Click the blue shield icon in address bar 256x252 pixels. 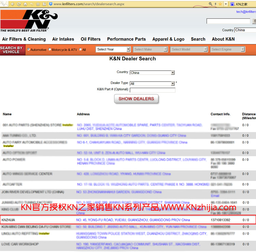pyautogui.click(x=51, y=4)
